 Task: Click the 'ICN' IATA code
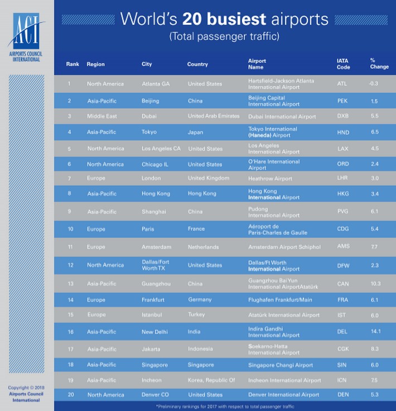pos(341,380)
